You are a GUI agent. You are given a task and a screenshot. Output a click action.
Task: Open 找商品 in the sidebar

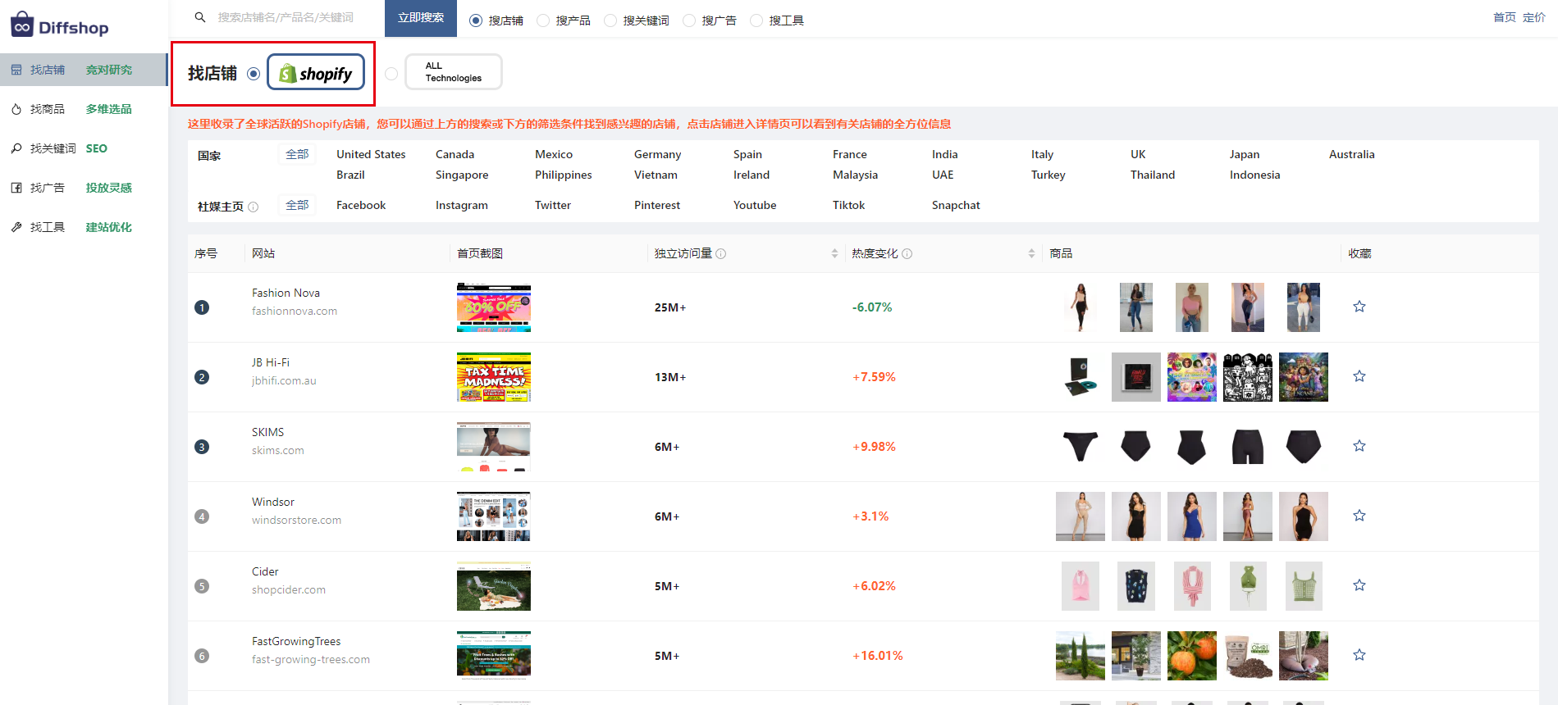click(x=48, y=109)
